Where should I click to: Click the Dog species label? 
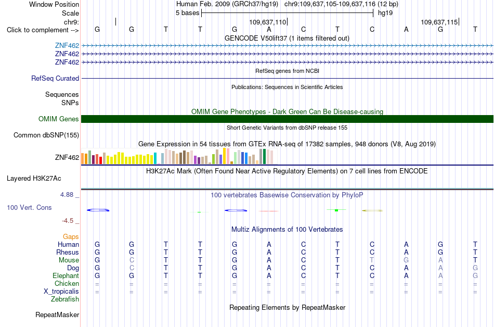[x=73, y=268]
